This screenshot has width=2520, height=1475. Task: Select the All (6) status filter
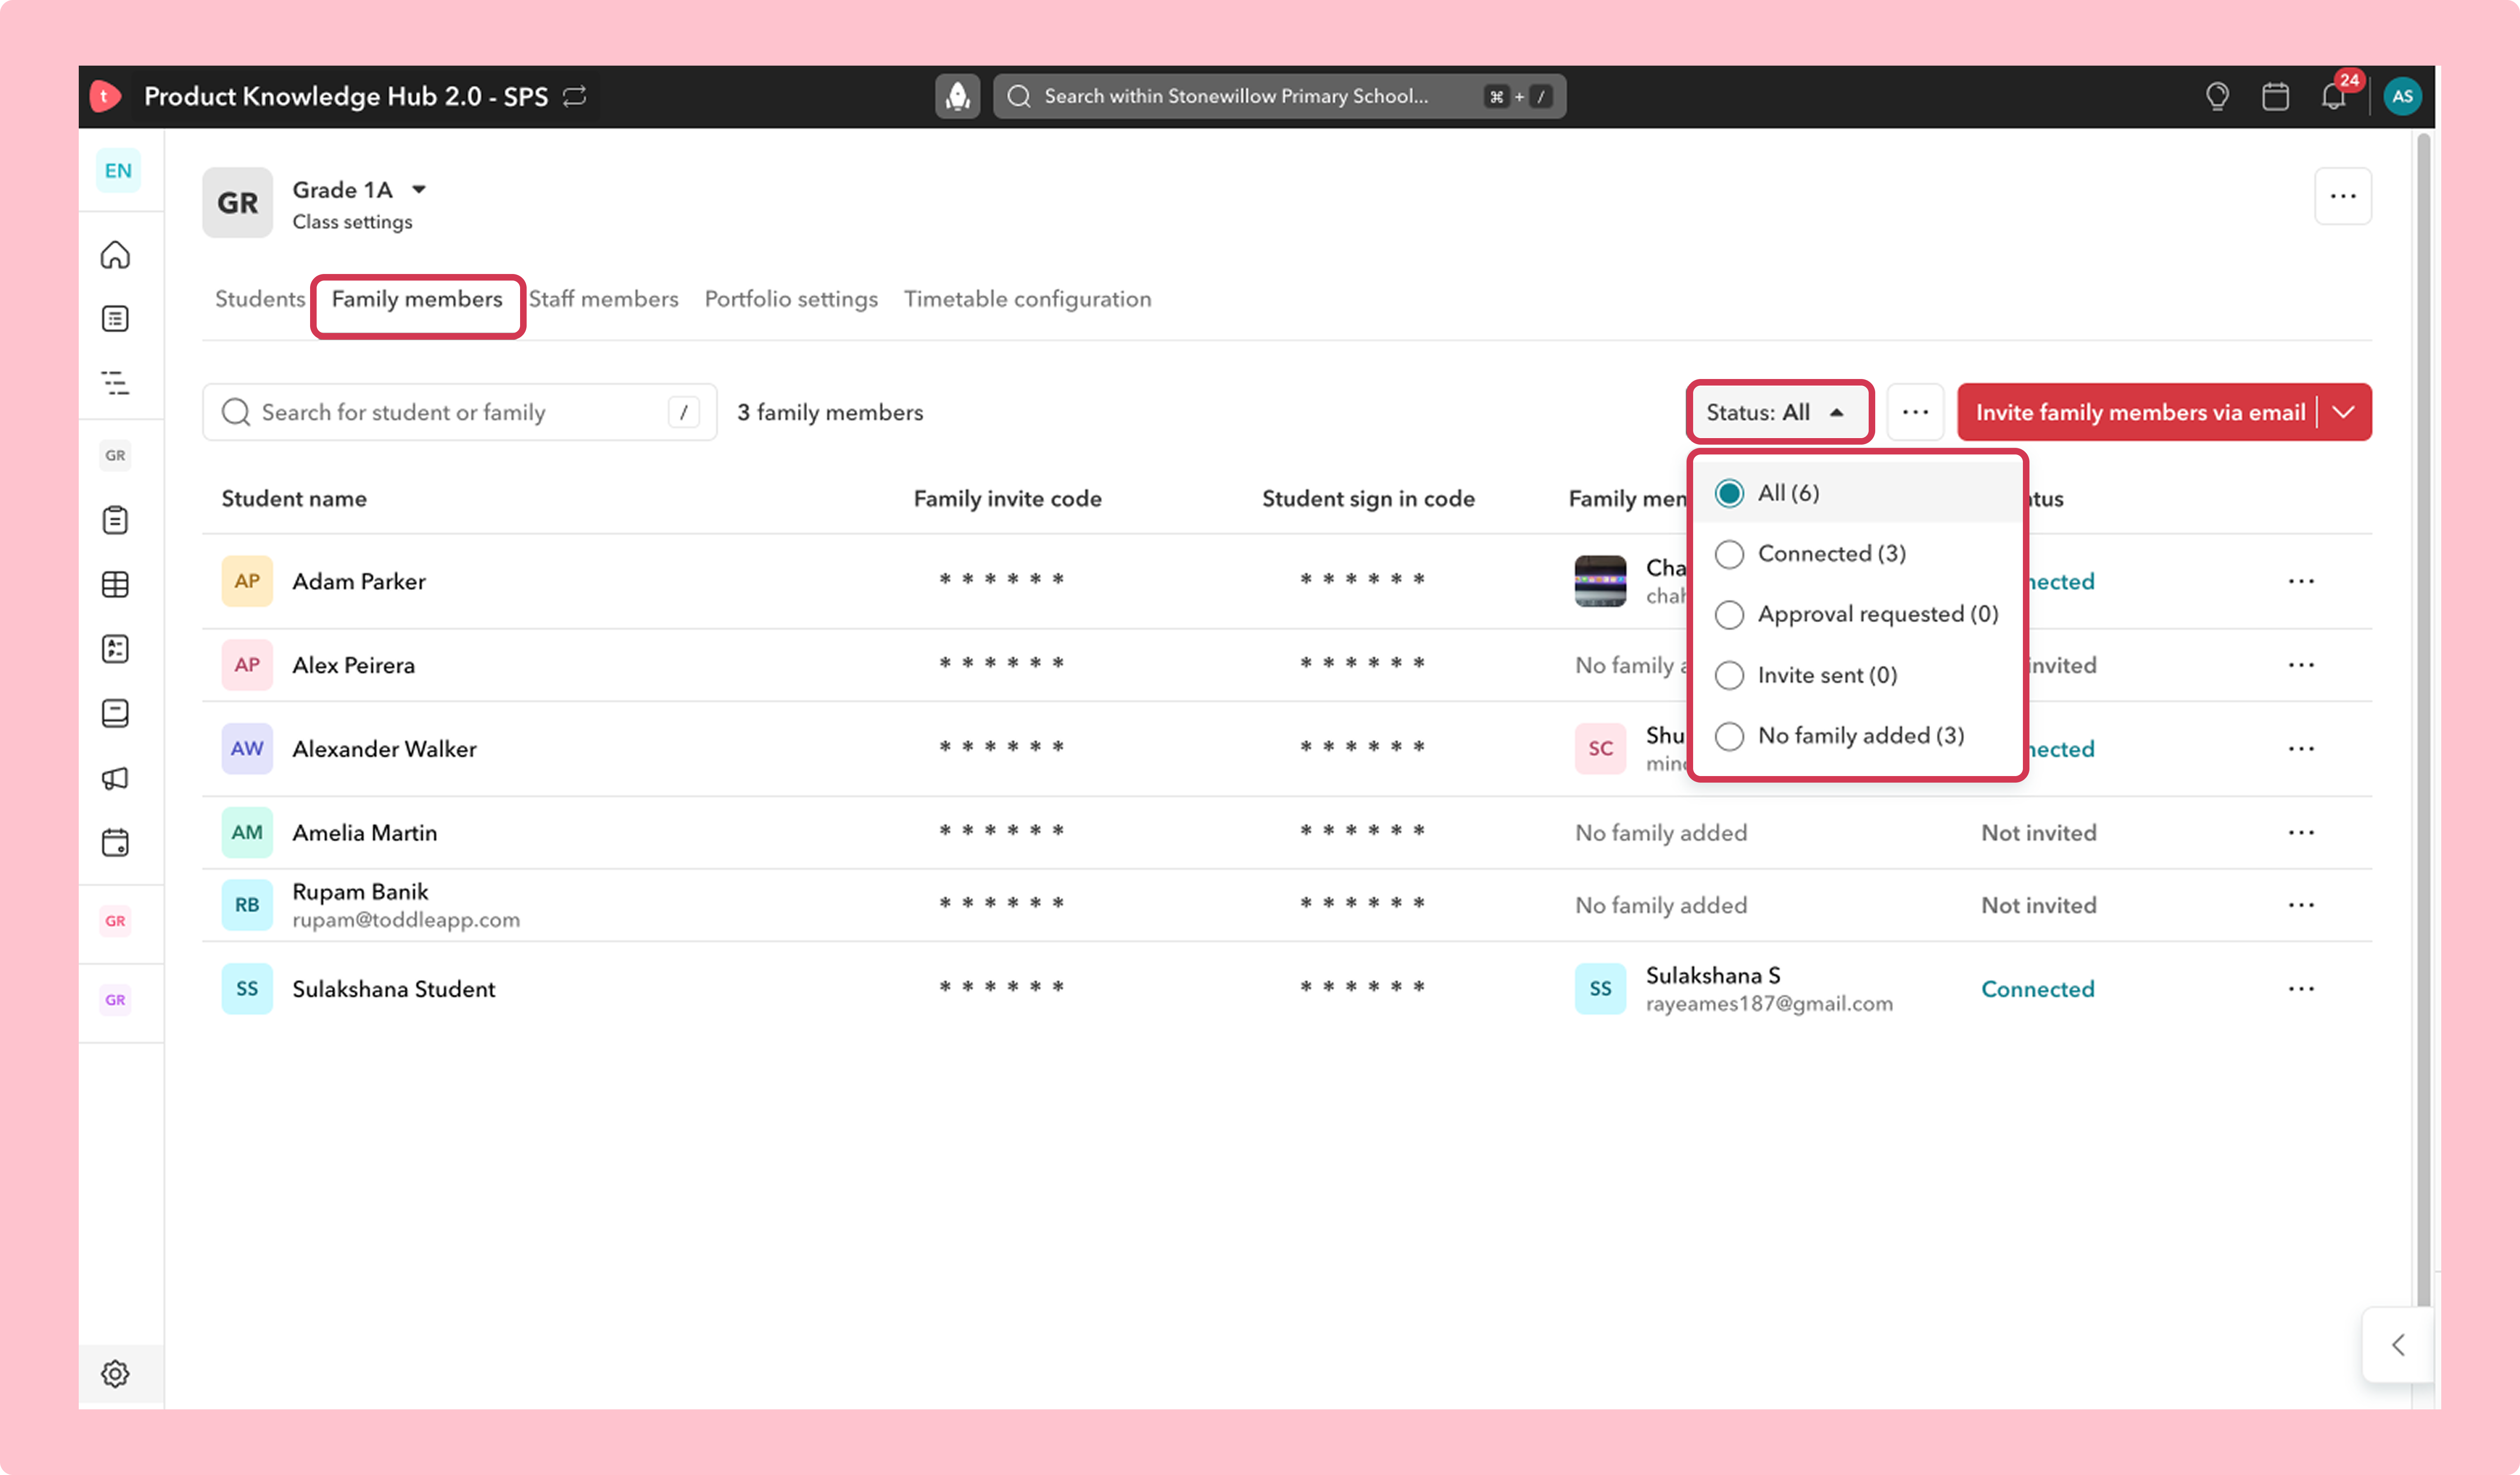click(1858, 493)
